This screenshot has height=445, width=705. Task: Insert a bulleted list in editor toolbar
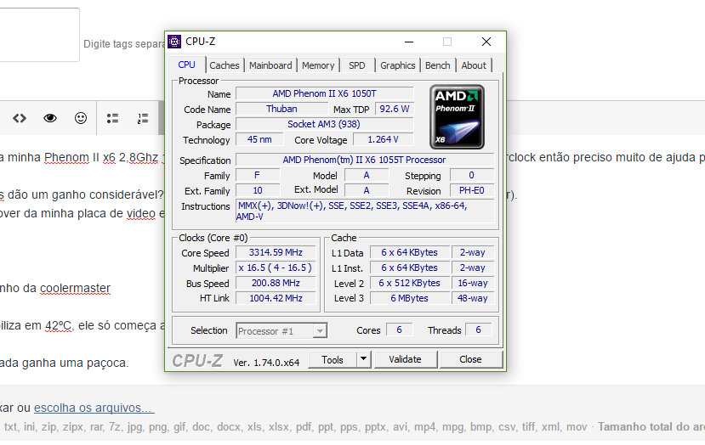click(x=112, y=118)
